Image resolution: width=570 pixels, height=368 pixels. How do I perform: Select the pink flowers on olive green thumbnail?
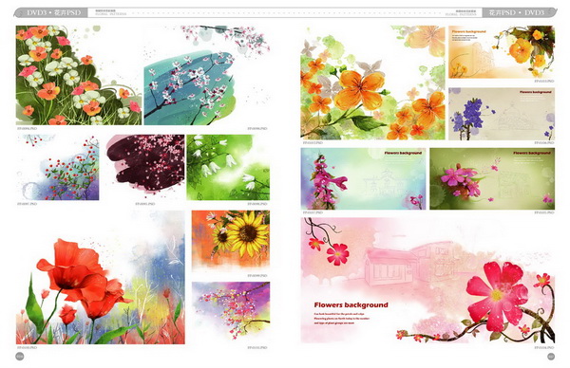click(x=492, y=178)
